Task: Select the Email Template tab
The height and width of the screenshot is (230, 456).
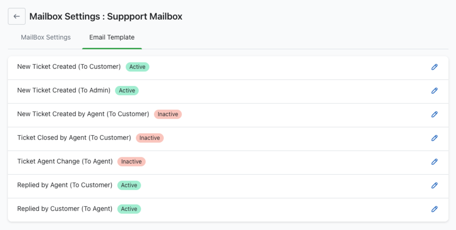Action: click(112, 37)
